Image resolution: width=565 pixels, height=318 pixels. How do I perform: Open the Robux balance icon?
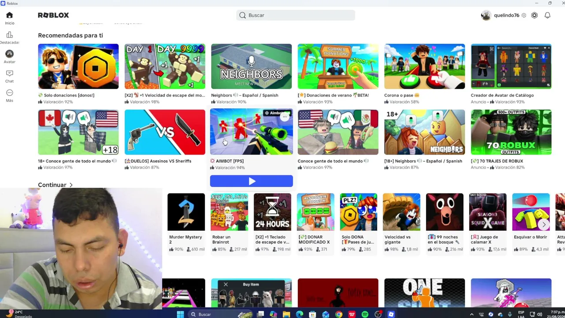coord(534,15)
